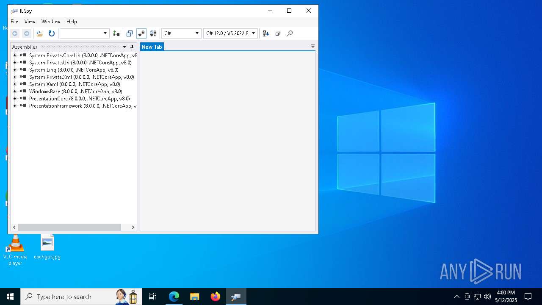Select PresentationCore assembly row

(x=75, y=99)
